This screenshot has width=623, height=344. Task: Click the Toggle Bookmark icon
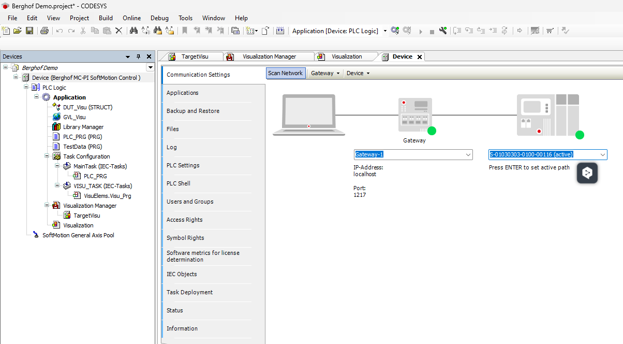point(185,31)
